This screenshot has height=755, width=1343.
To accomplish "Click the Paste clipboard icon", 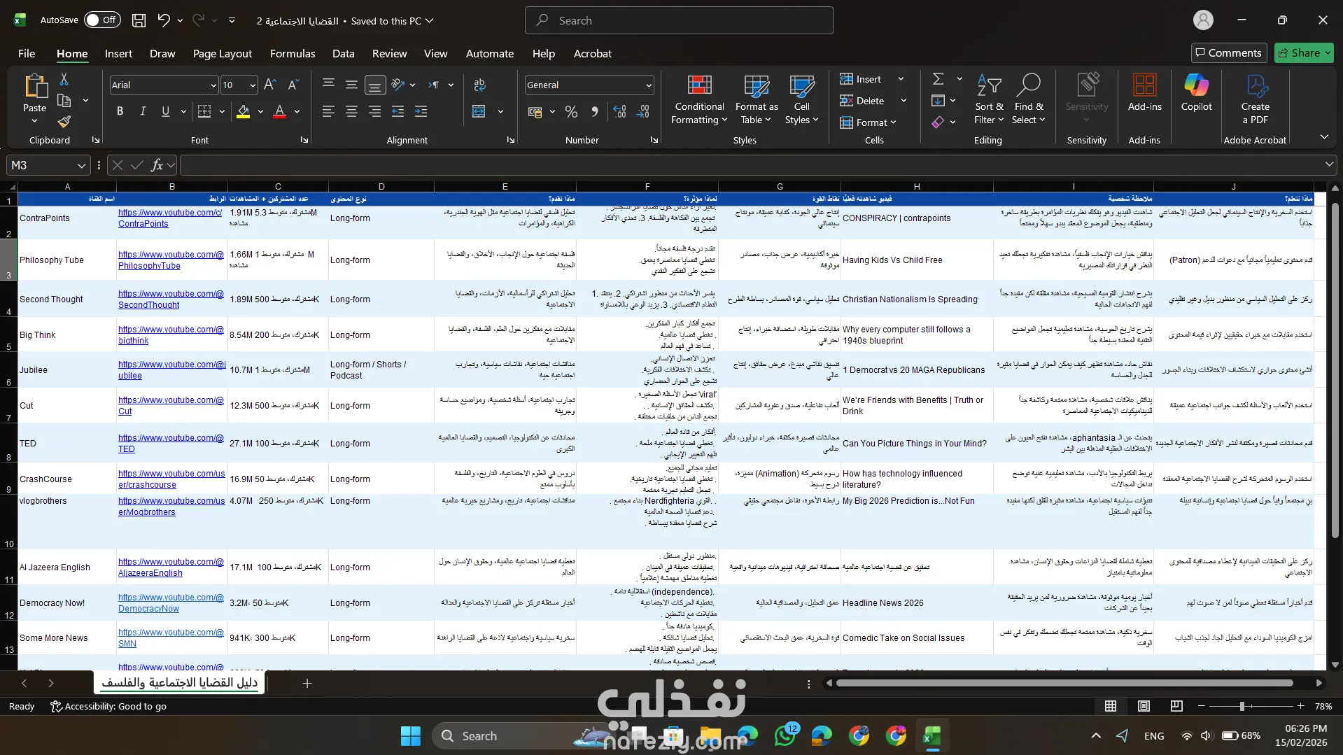I will point(34,86).
